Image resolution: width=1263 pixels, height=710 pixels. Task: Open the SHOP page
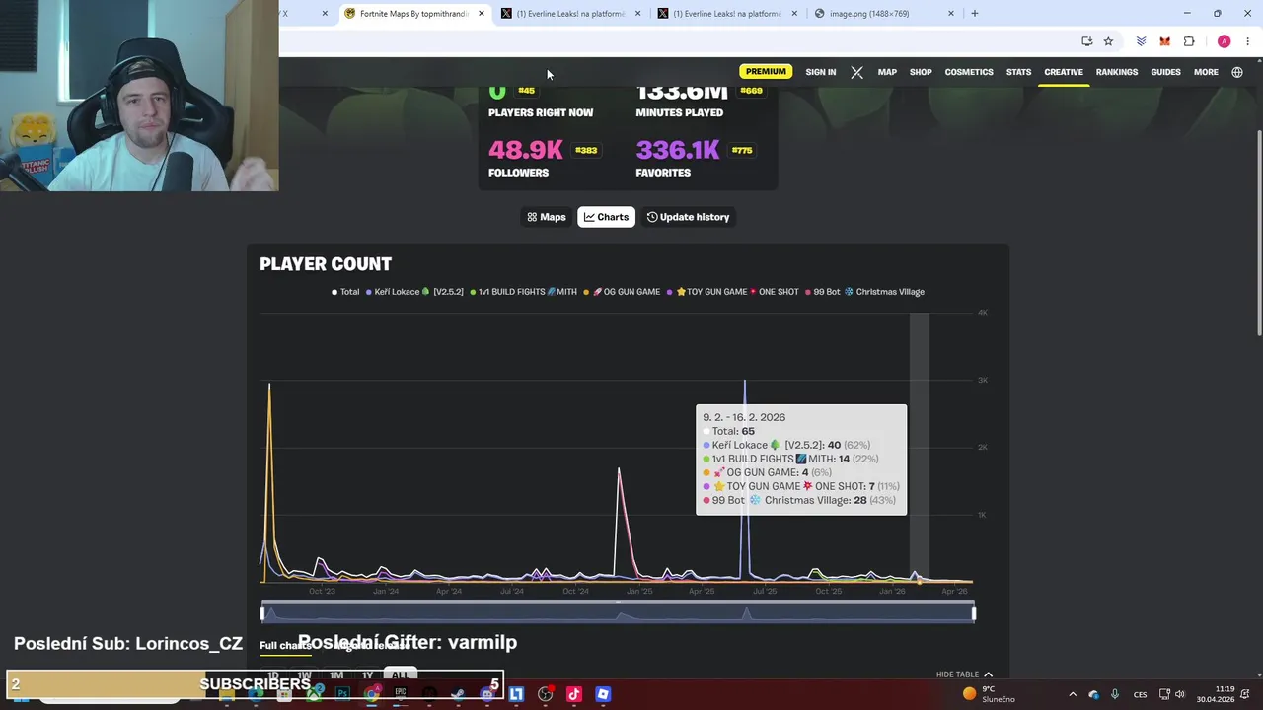(921, 72)
